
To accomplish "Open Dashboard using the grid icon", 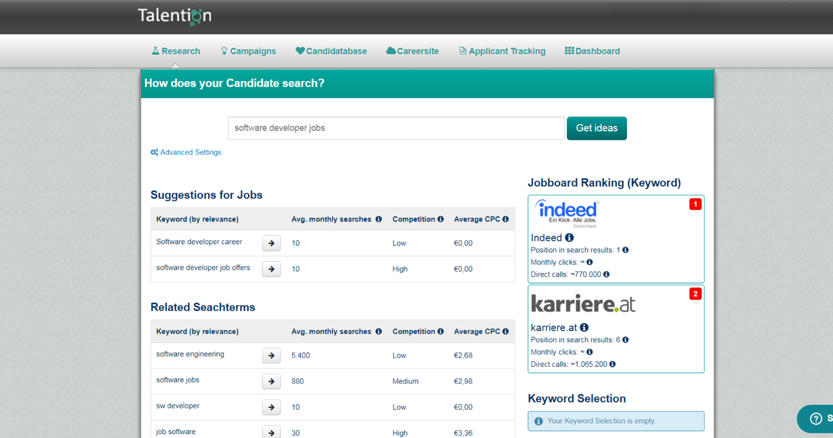I will click(569, 51).
